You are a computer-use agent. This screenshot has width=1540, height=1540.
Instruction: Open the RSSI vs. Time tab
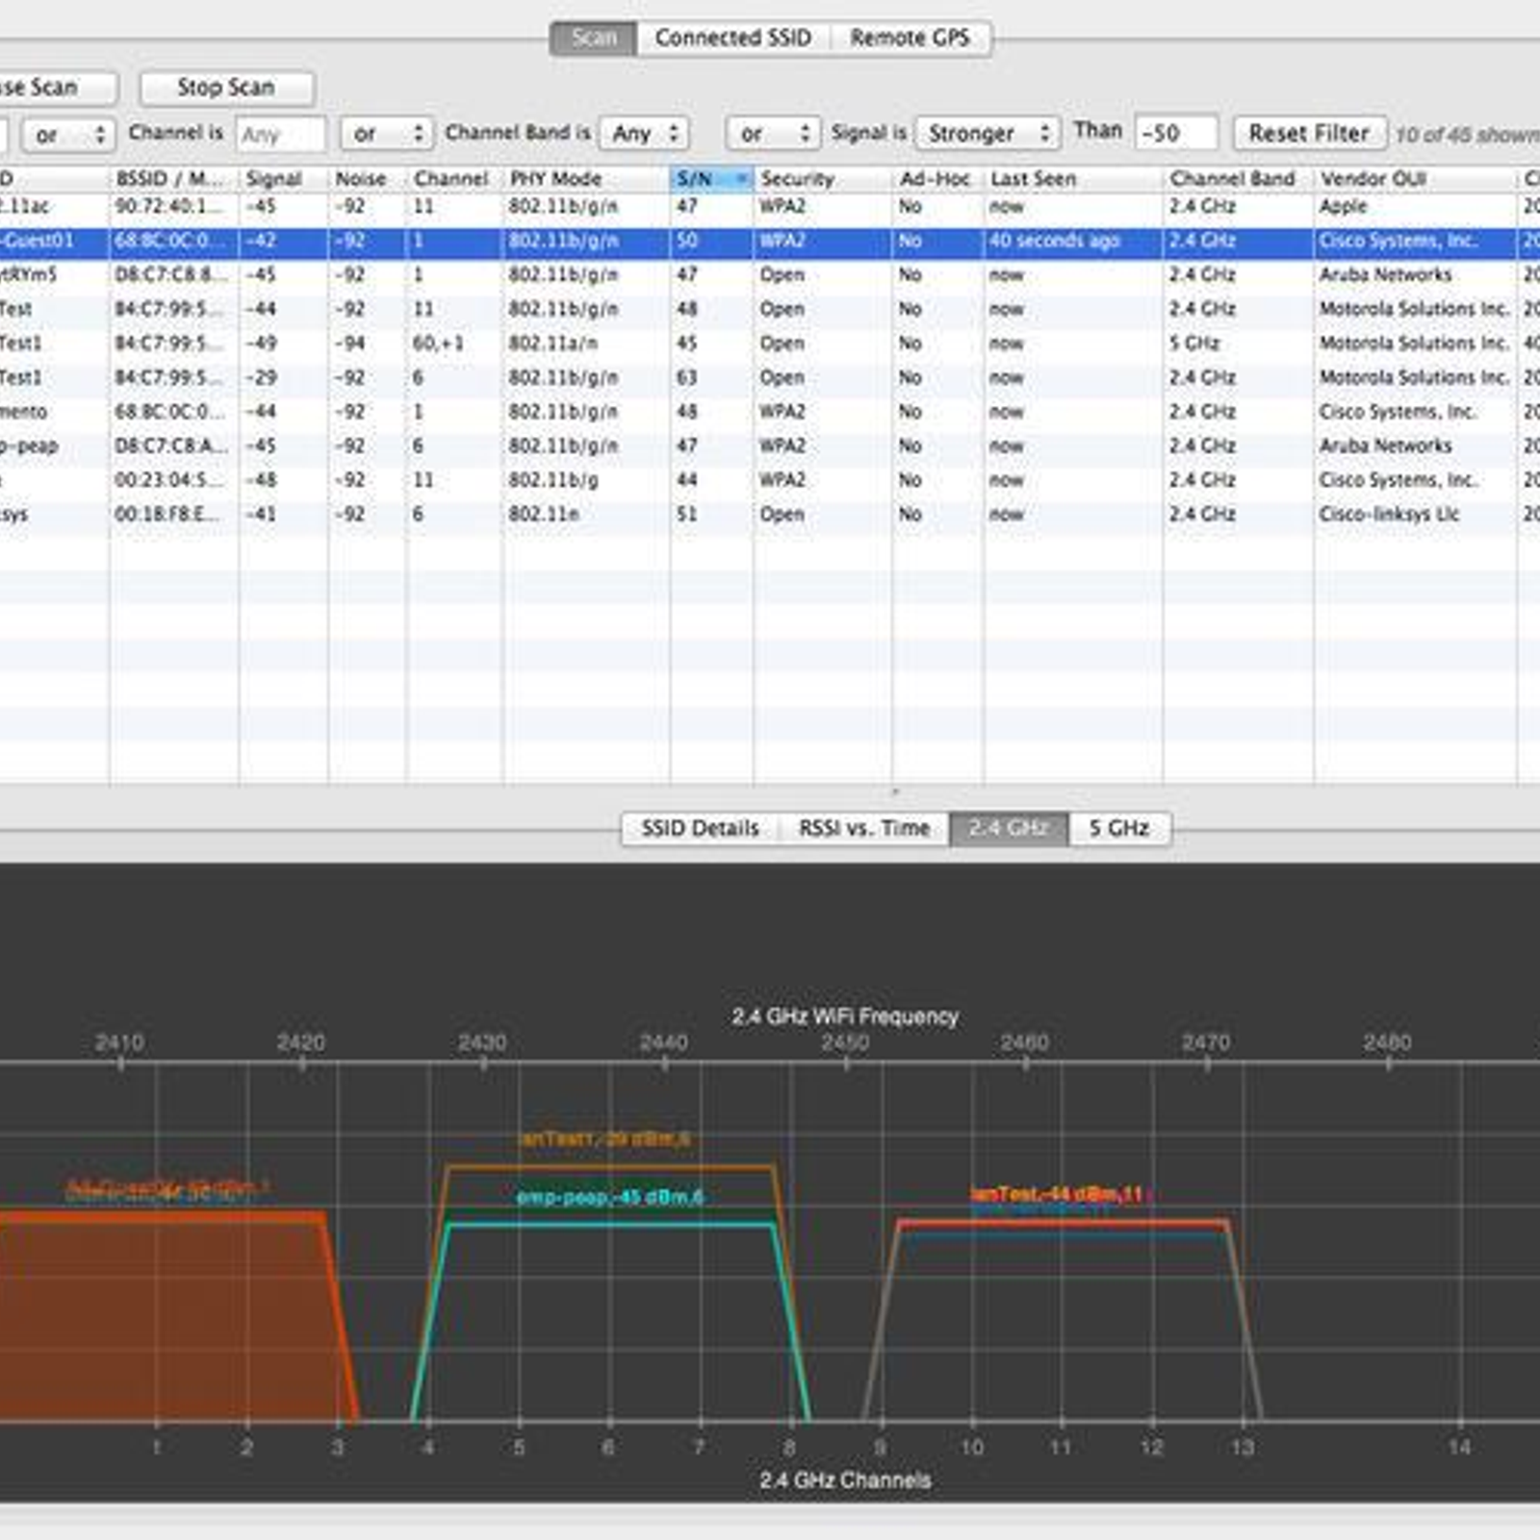(x=864, y=829)
